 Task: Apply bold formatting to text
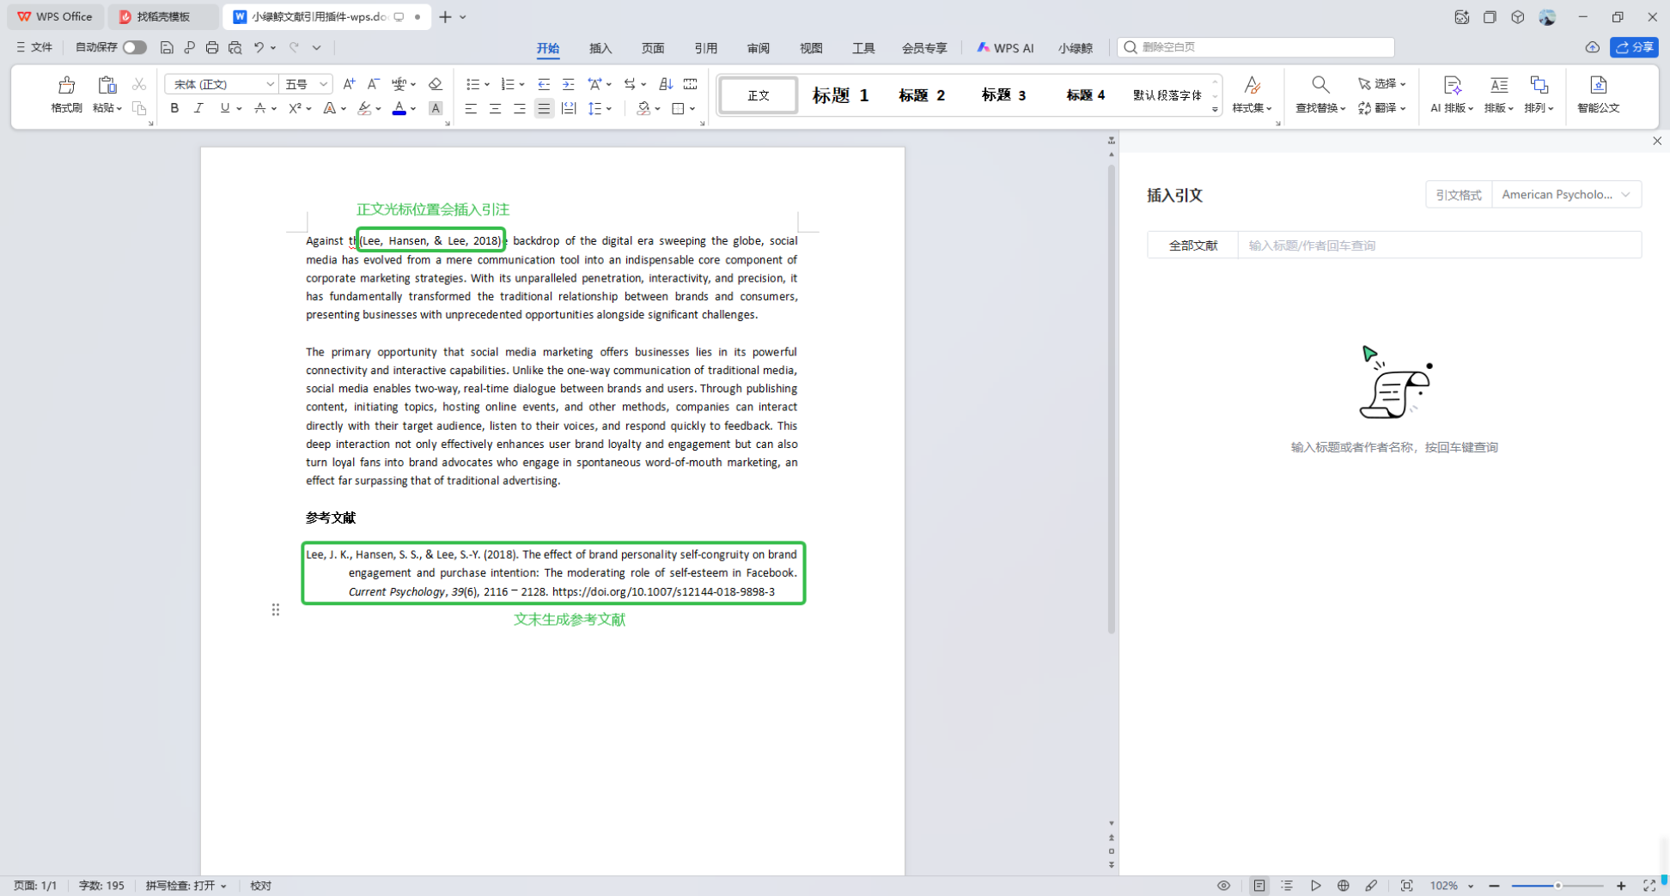tap(174, 108)
